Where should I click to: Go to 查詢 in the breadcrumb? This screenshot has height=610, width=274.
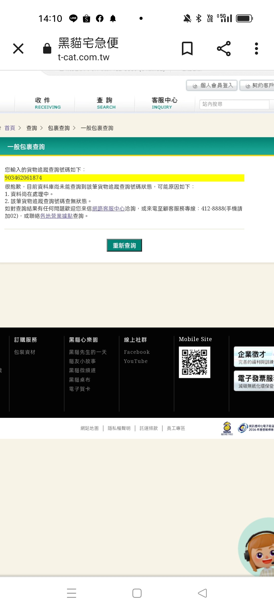32,128
